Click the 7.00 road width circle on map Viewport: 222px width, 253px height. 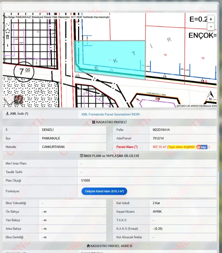click(24, 72)
